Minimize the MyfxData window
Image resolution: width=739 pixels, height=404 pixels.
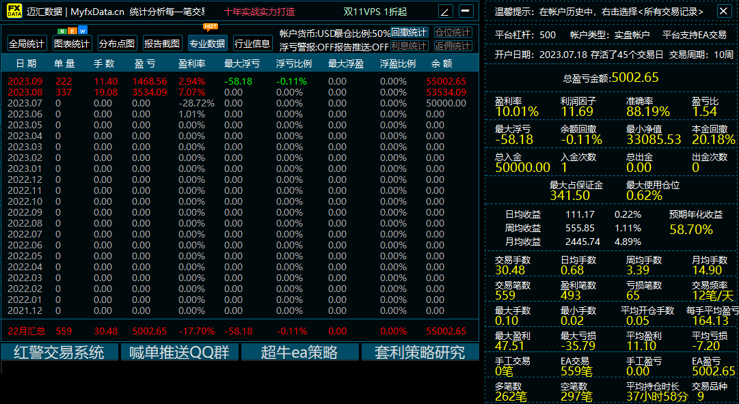pos(466,11)
